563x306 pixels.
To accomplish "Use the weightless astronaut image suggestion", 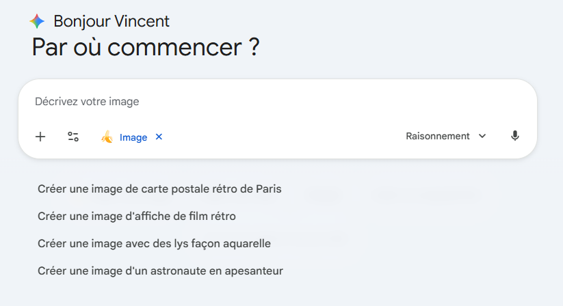I will click(x=160, y=270).
